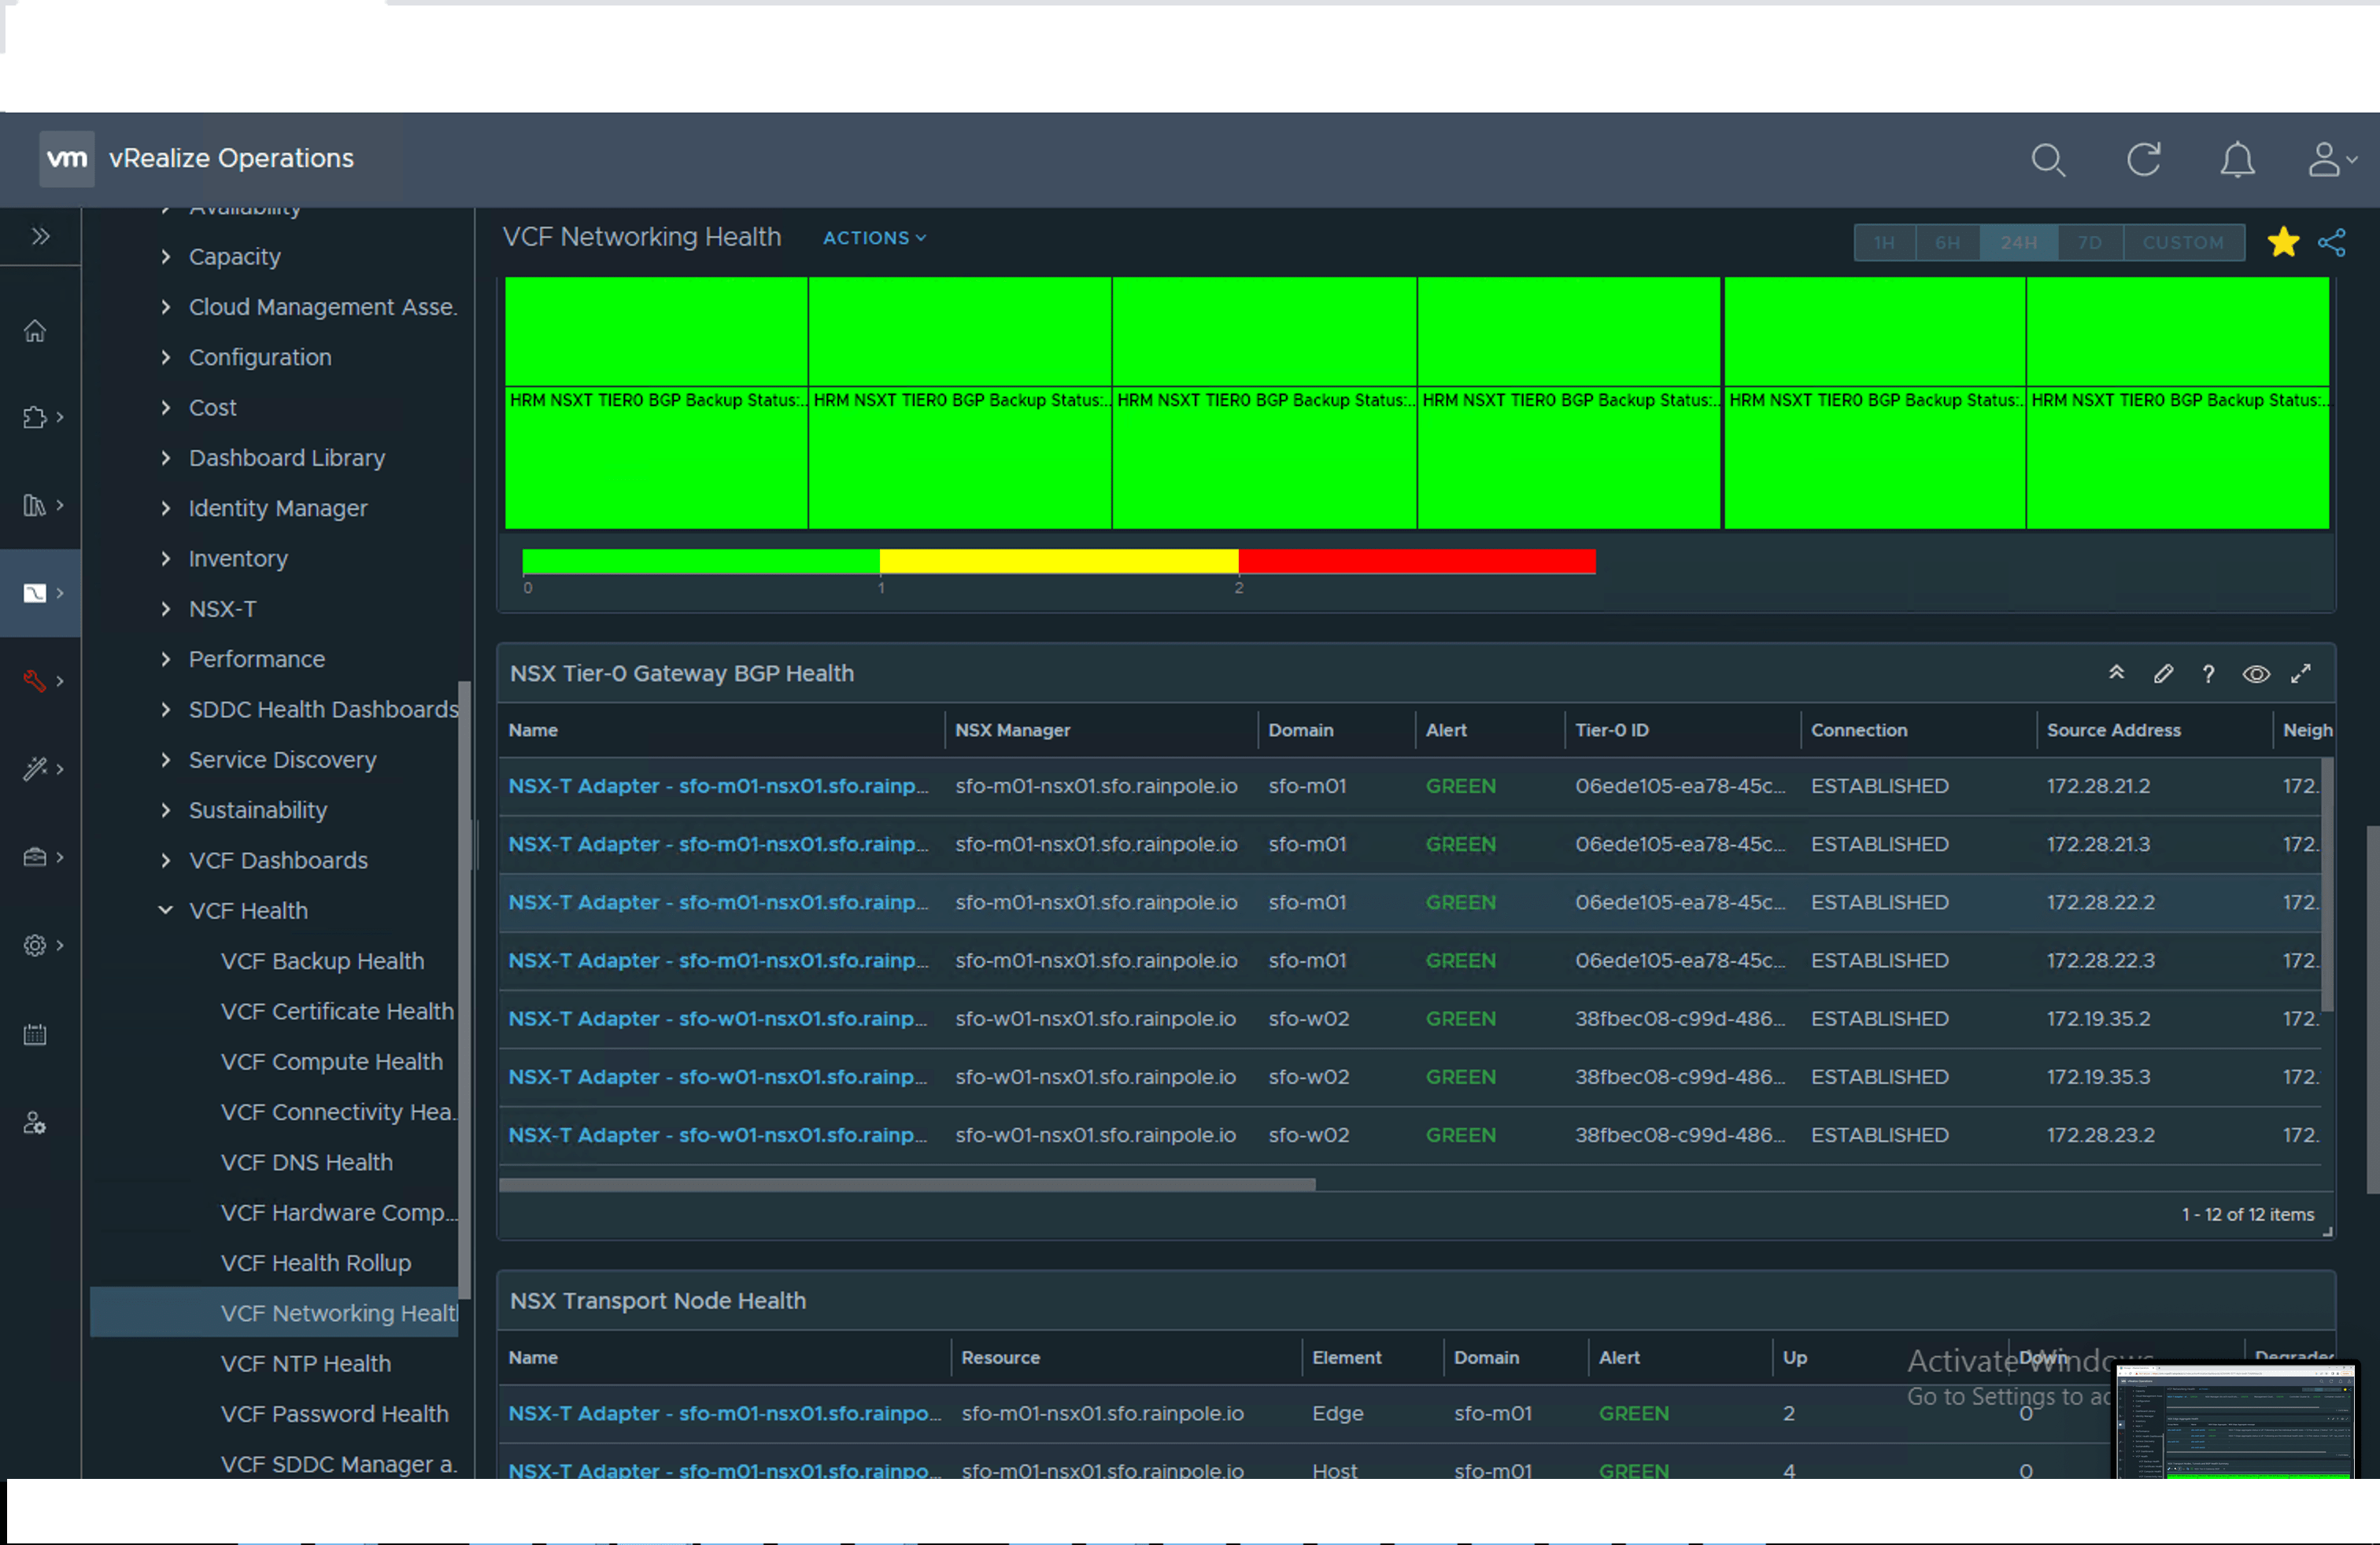Viewport: 2380px width, 1545px height.
Task: Expand the NSX-T dashboards folder
Action: click(166, 609)
